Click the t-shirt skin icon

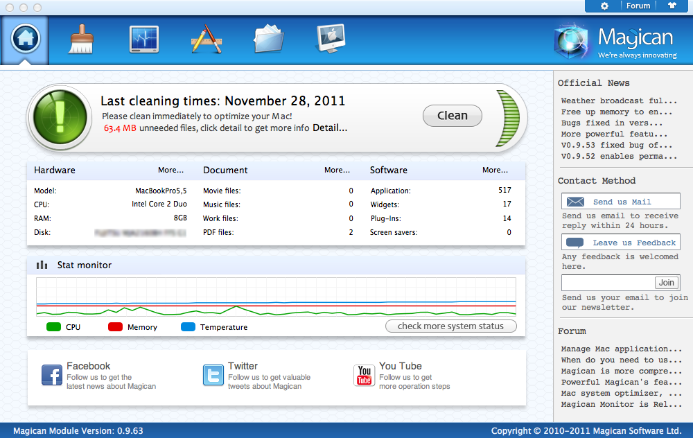tap(672, 6)
